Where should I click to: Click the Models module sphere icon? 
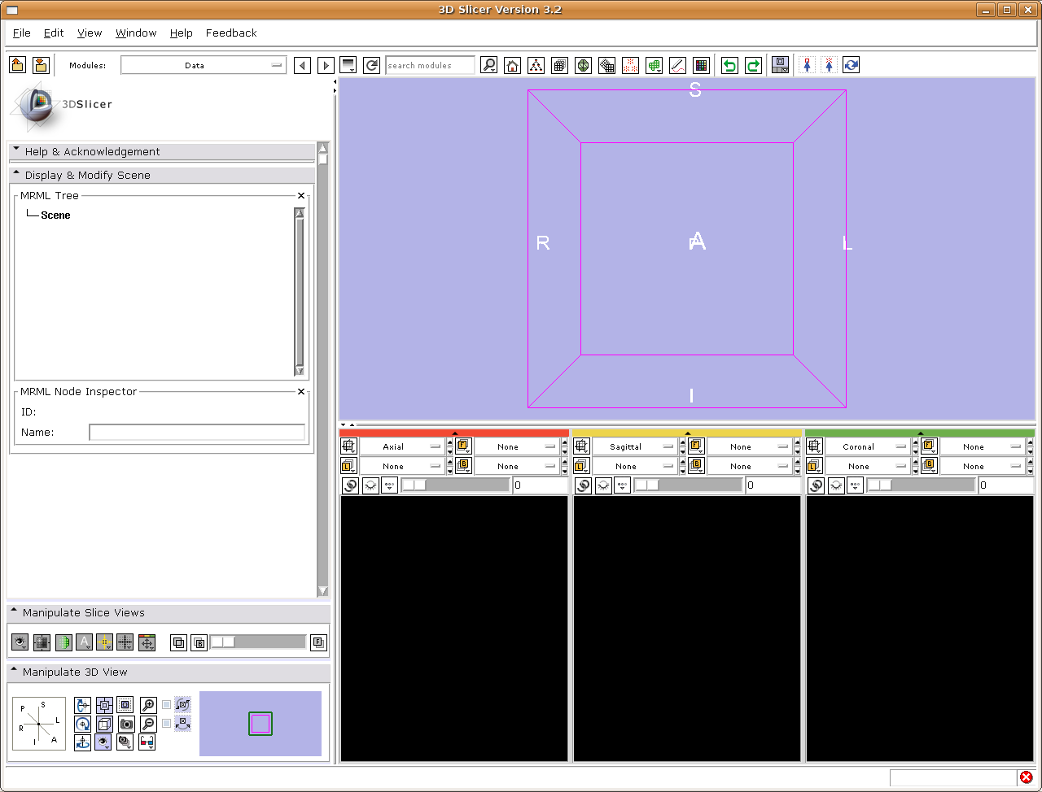click(583, 65)
